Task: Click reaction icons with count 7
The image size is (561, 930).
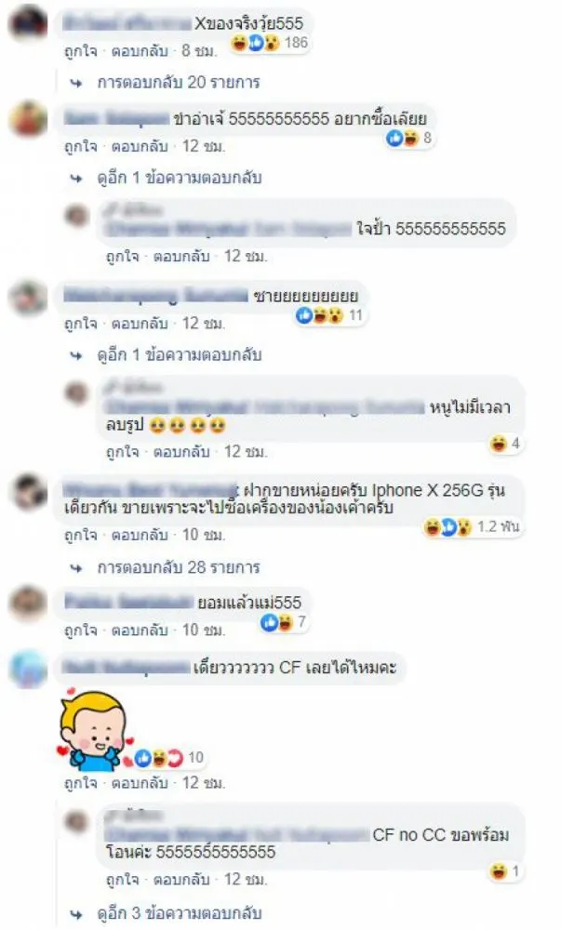Action: point(284,621)
